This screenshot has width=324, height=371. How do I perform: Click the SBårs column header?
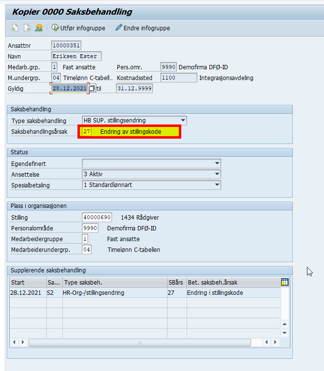tap(177, 282)
